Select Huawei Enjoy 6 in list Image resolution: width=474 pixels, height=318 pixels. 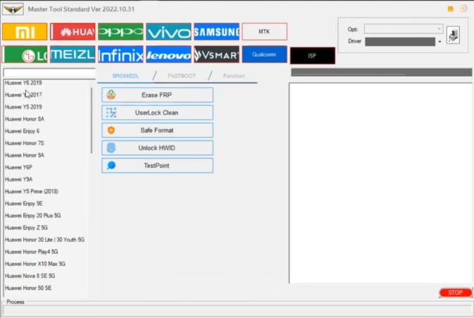pyautogui.click(x=22, y=131)
